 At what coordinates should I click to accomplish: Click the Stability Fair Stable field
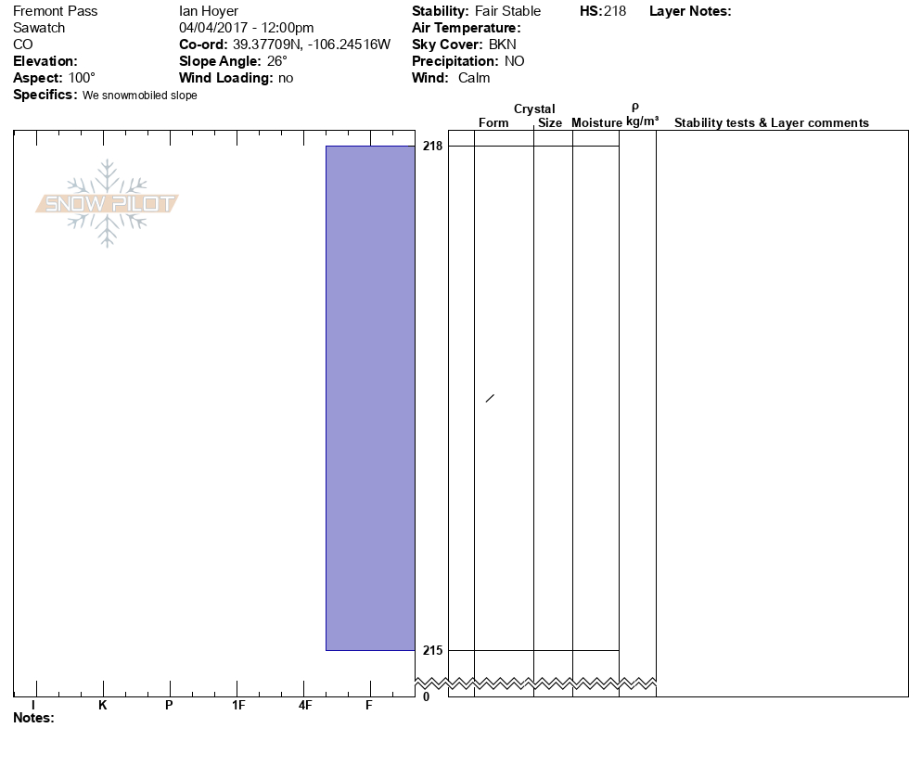pyautogui.click(x=476, y=11)
